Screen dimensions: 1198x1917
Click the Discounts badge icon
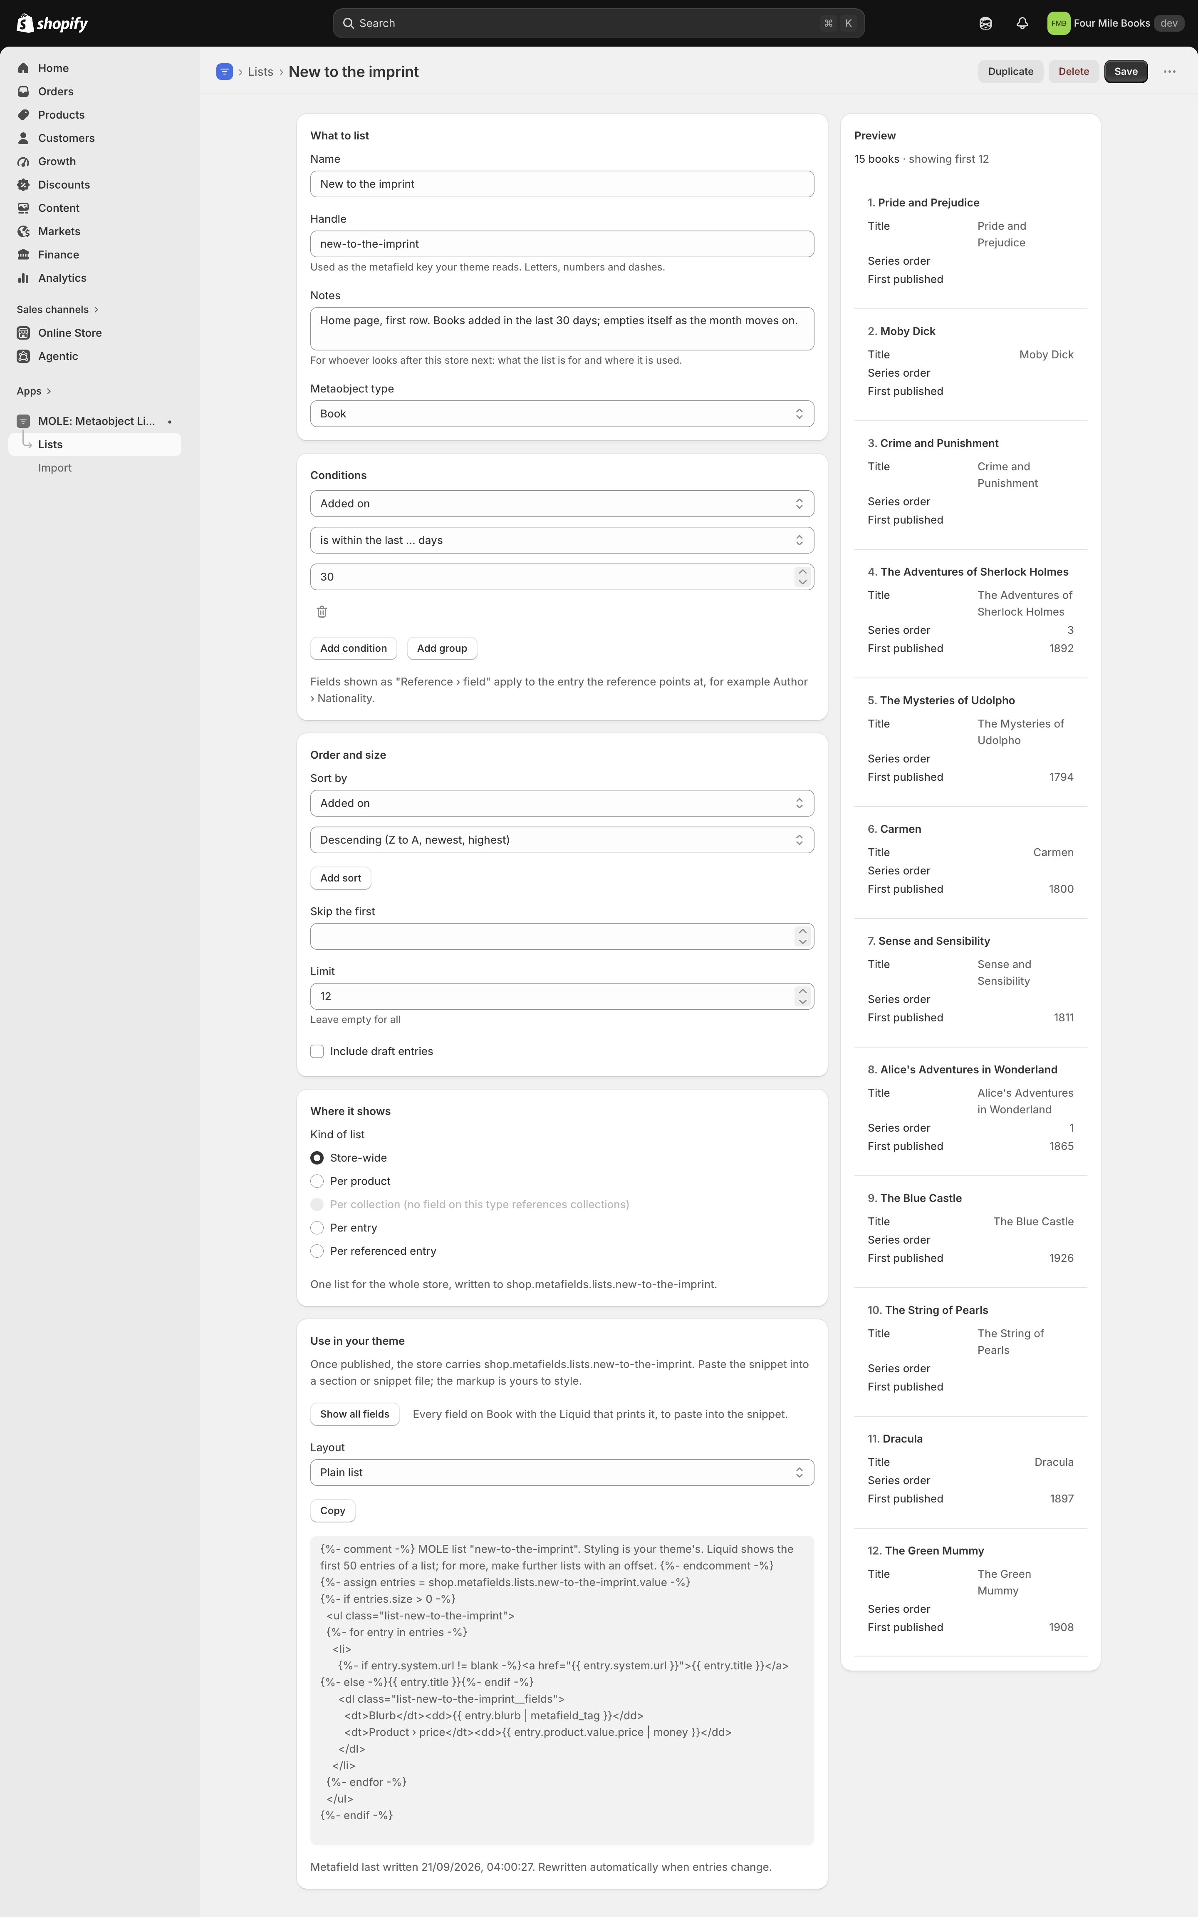(x=23, y=185)
